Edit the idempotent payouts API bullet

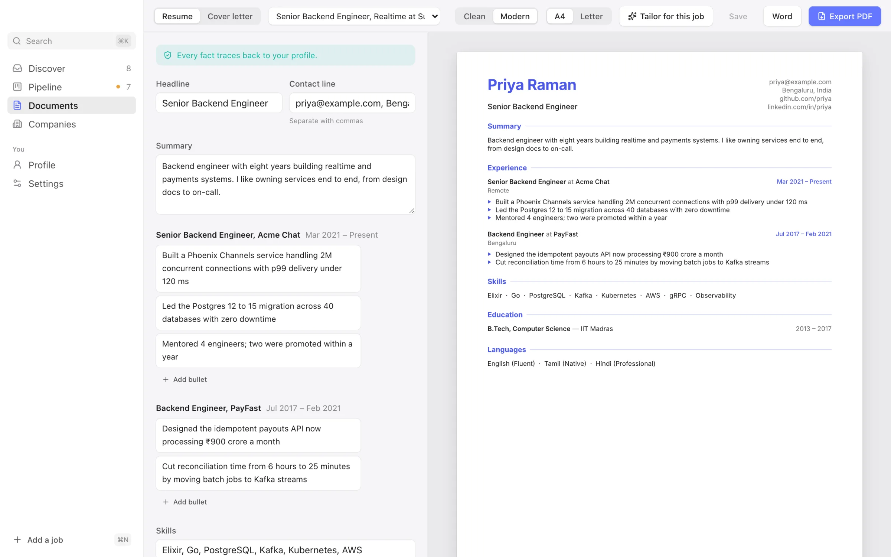pyautogui.click(x=258, y=435)
